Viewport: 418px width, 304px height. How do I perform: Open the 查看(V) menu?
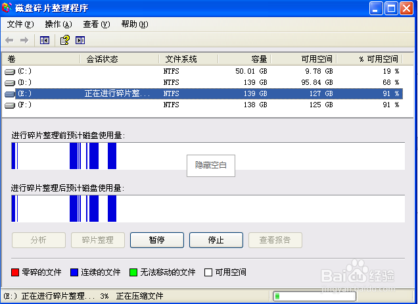click(97, 24)
